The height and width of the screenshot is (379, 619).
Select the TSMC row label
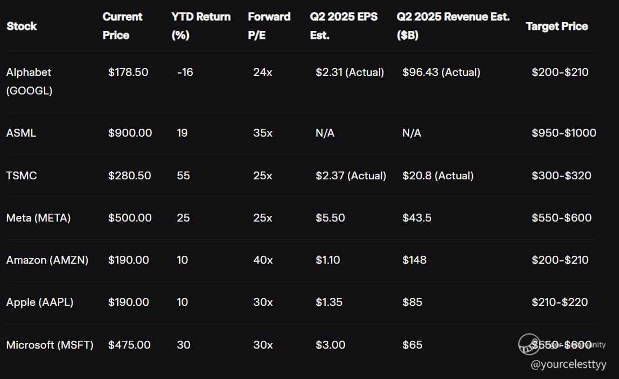click(21, 175)
